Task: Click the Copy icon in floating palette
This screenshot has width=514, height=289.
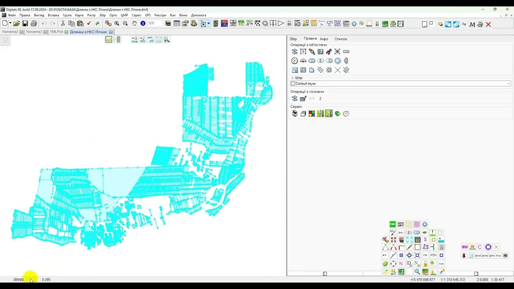Action: point(441,264)
